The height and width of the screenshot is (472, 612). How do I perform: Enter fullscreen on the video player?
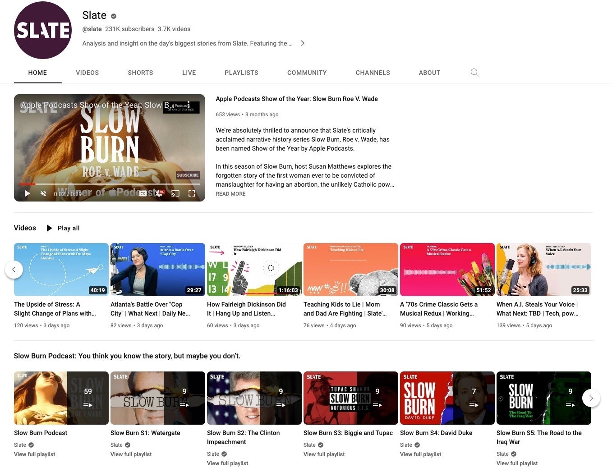[192, 193]
